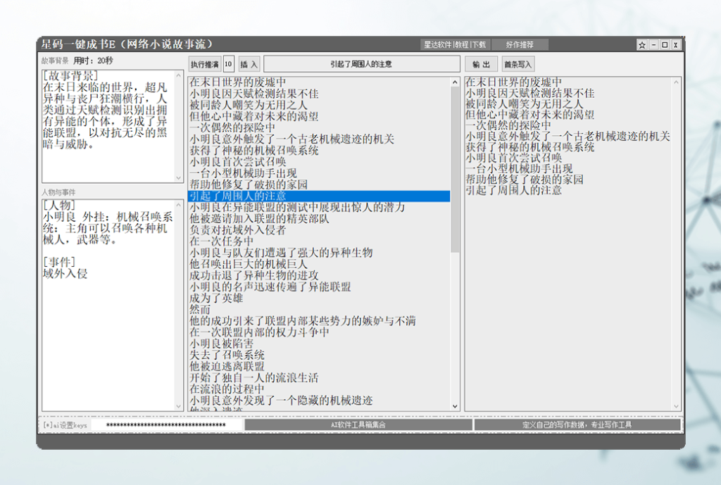Click scroll up arrow of 故事背景 box
Screen dimensions: 721x485
click(x=179, y=75)
